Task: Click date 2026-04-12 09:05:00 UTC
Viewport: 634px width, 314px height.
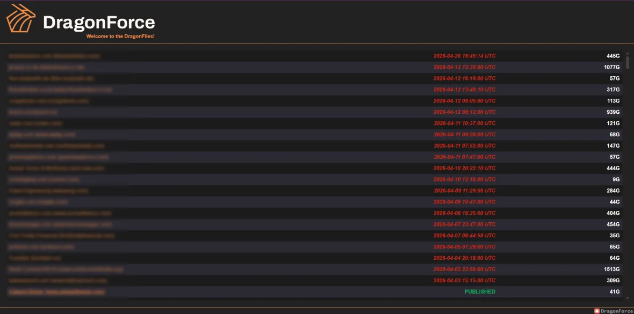Action: 465,100
